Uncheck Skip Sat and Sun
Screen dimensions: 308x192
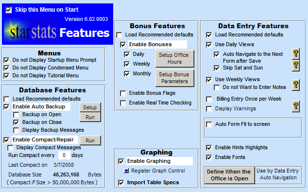click(x=217, y=68)
